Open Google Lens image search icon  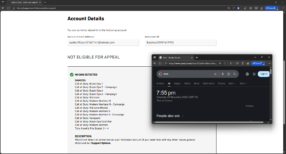point(228,74)
